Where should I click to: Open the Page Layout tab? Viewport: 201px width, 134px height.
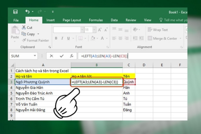pyautogui.click(x=72, y=20)
